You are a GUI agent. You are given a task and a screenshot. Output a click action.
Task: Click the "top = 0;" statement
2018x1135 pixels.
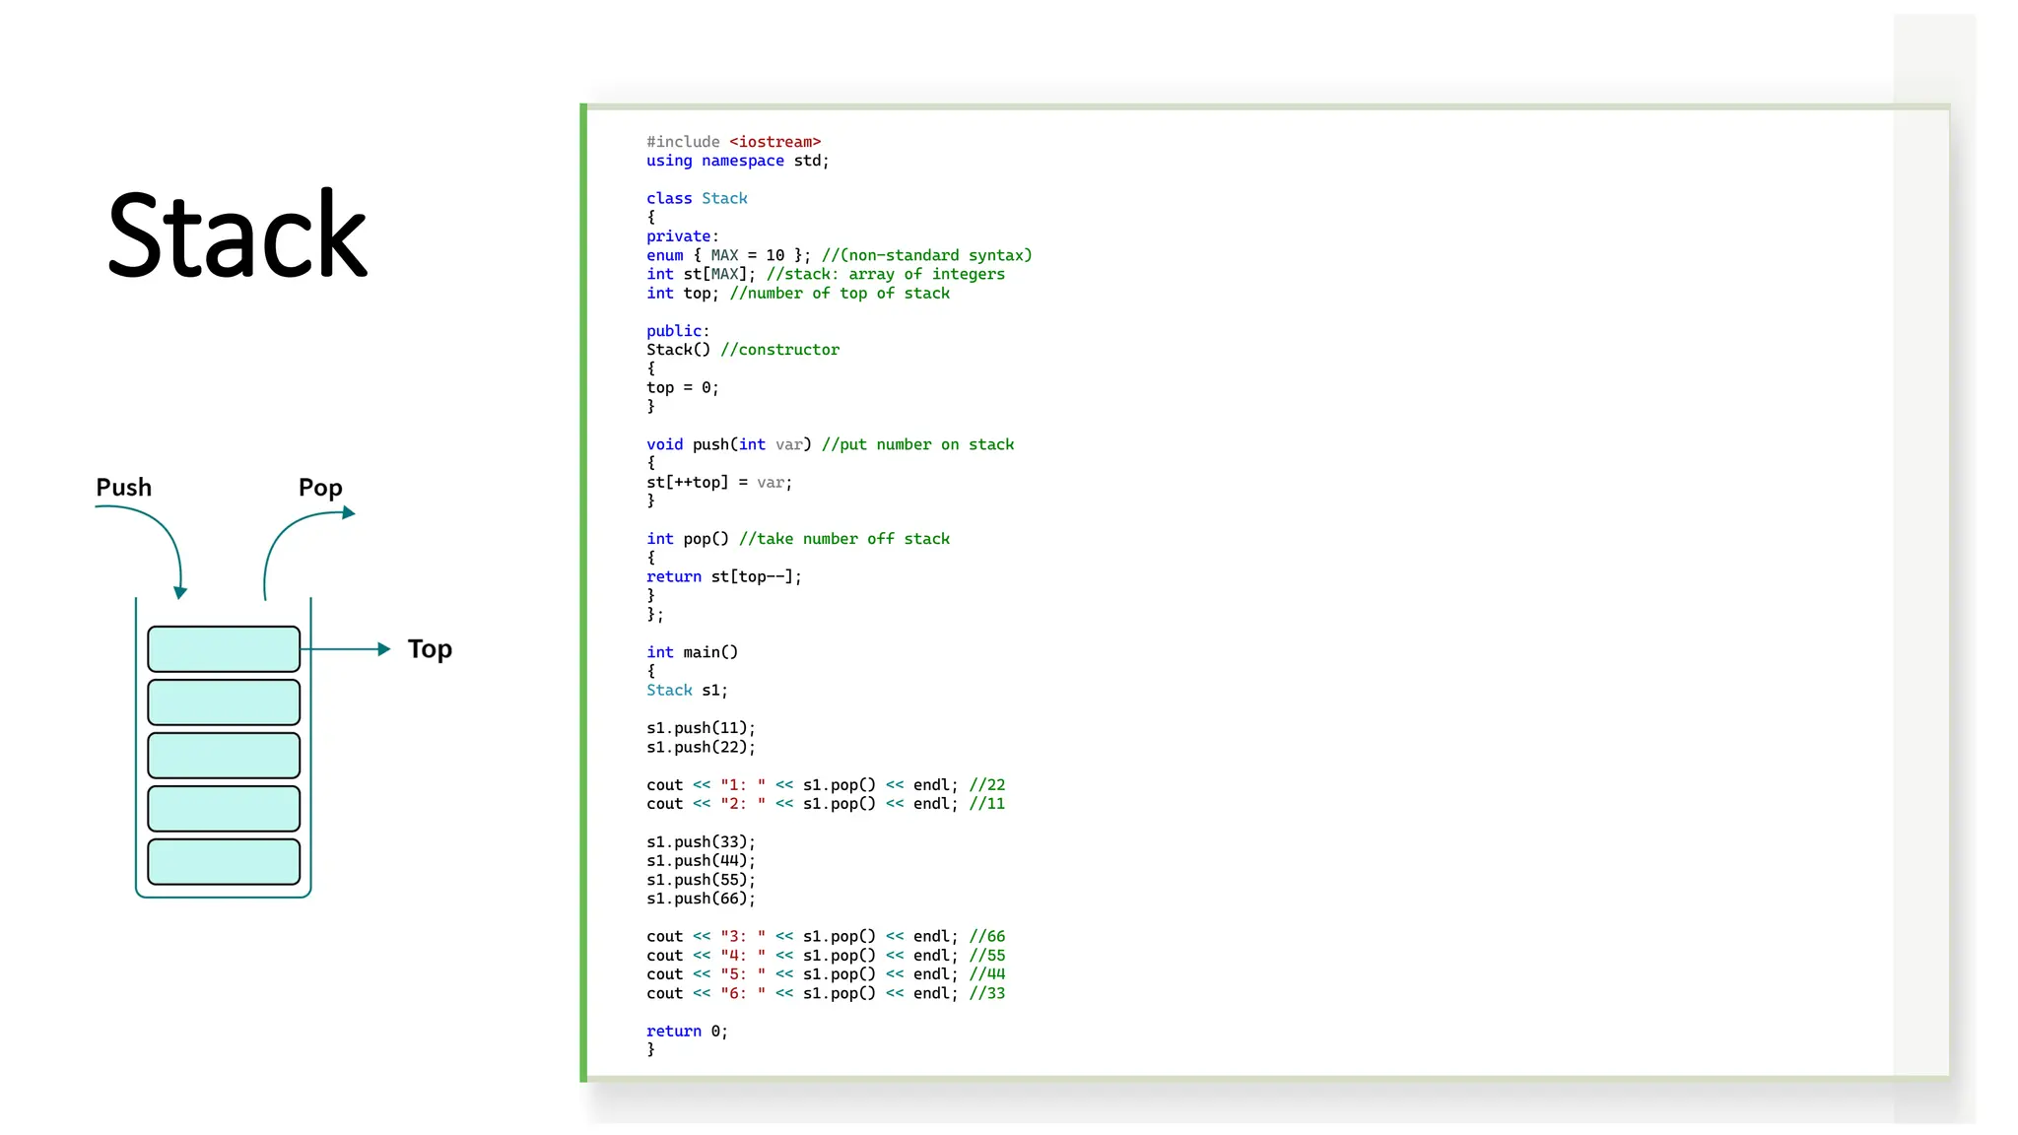click(682, 388)
